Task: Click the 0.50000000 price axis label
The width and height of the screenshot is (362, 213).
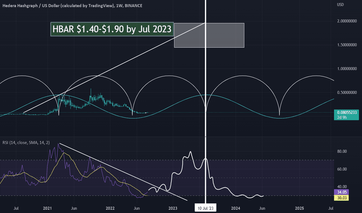Action: (x=347, y=92)
